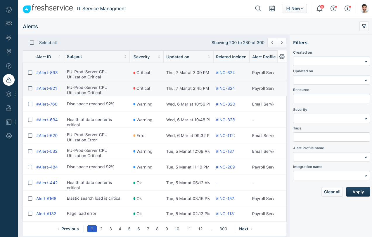Viewport: 372px width, 237px height.
Task: Click the notifications bell showing 15 alerts
Action: [x=319, y=8]
